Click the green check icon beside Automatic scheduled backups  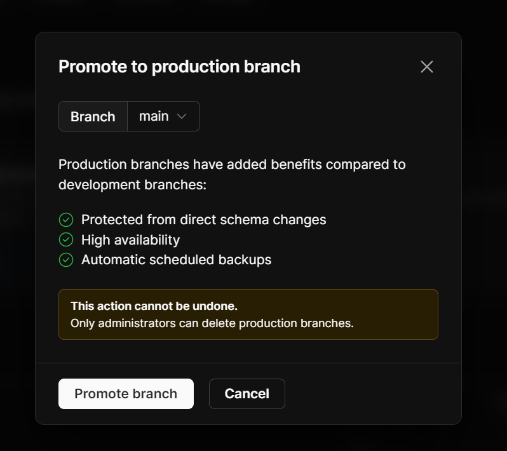click(x=66, y=260)
